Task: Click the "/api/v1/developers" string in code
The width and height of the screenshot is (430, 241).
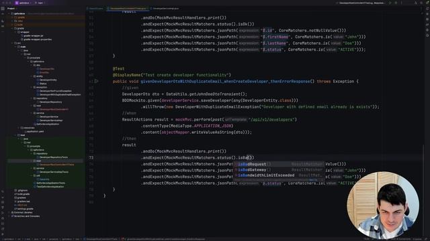Action: click(x=271, y=119)
